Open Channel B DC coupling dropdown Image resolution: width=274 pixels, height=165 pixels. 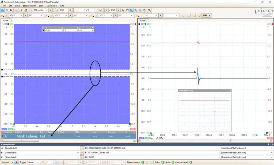click(x=86, y=15)
